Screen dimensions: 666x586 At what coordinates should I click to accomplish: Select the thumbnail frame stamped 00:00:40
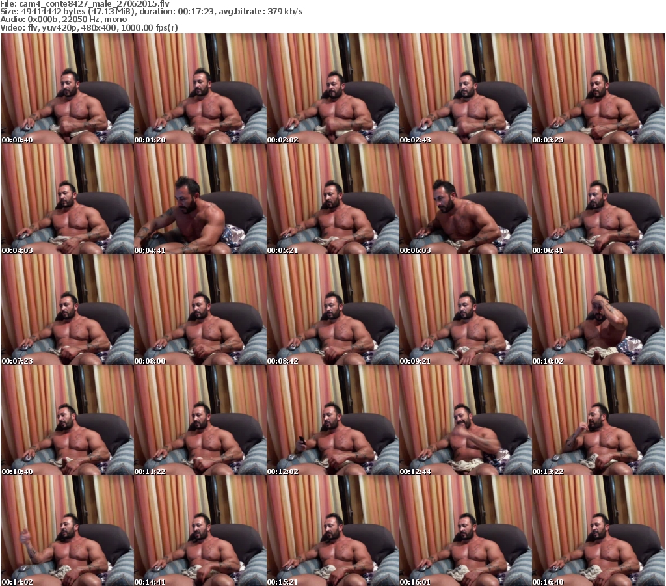coord(68,88)
